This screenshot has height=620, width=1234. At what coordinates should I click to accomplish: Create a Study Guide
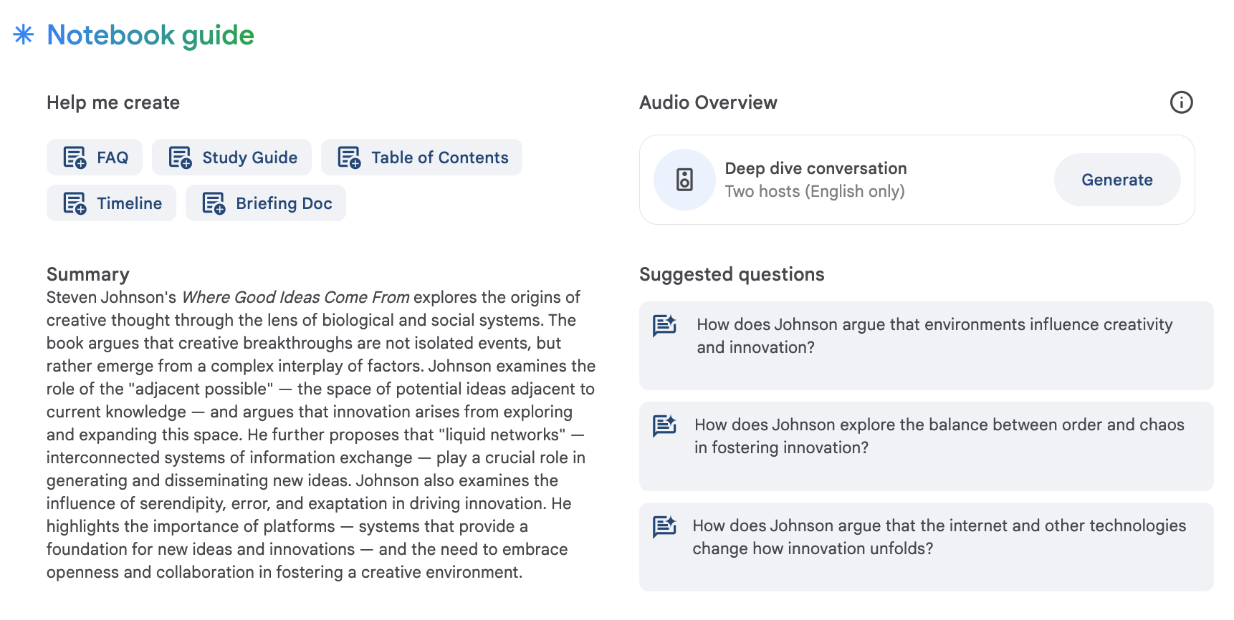click(x=232, y=158)
